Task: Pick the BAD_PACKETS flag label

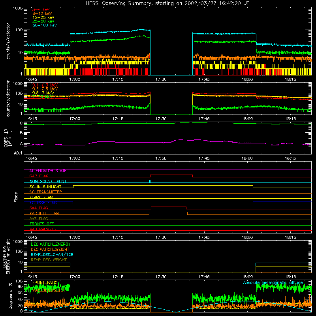Action: [x=43, y=229]
